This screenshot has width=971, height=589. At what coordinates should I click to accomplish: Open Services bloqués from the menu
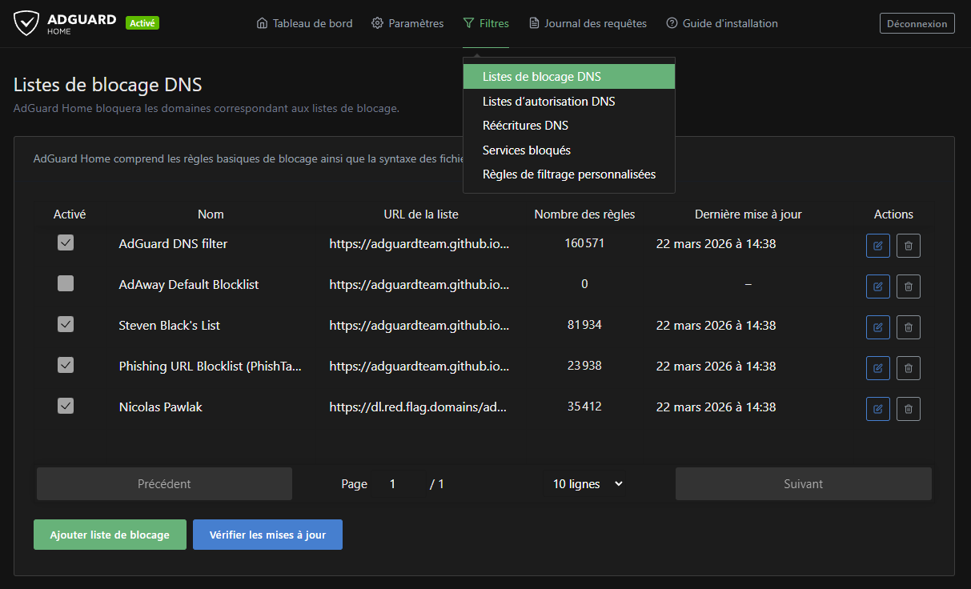coord(569,150)
